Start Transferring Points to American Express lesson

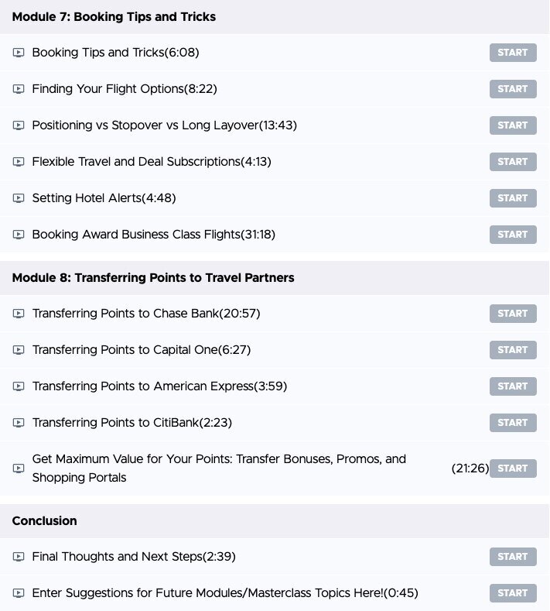coord(513,386)
